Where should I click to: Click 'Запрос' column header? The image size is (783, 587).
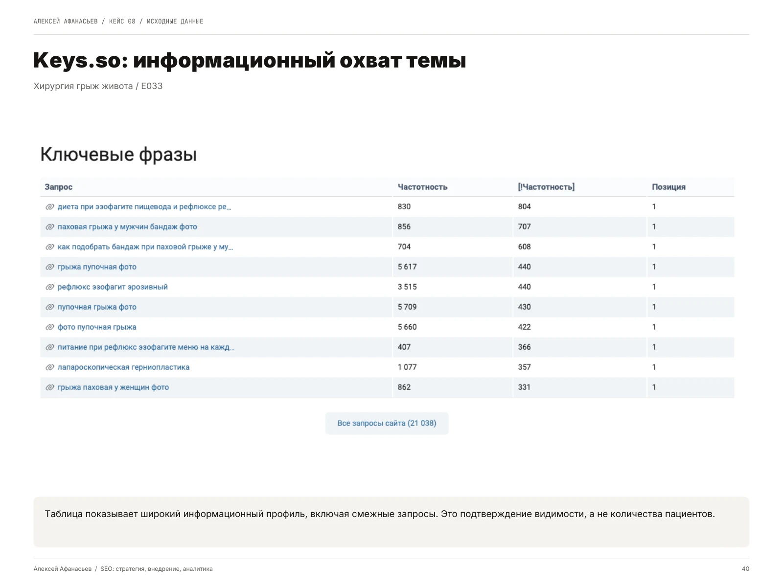59,187
